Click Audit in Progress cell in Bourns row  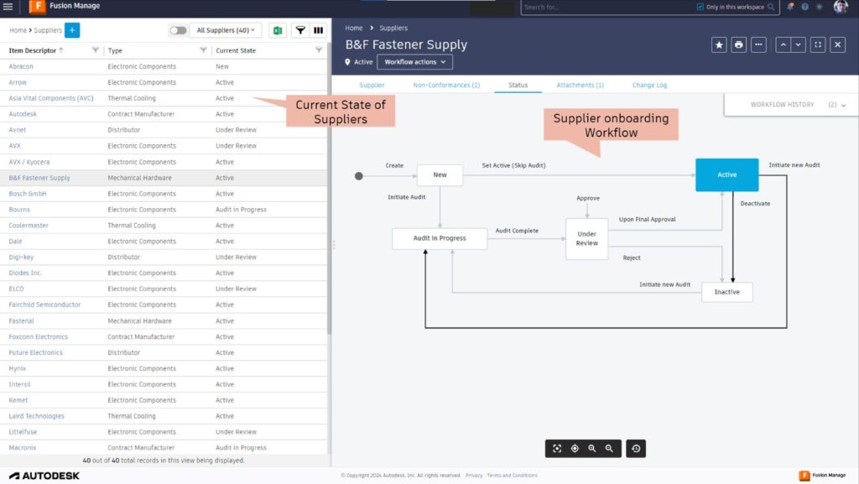(x=241, y=210)
